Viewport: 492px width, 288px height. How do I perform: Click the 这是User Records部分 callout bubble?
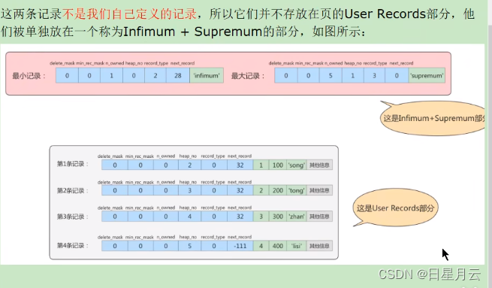coord(395,208)
